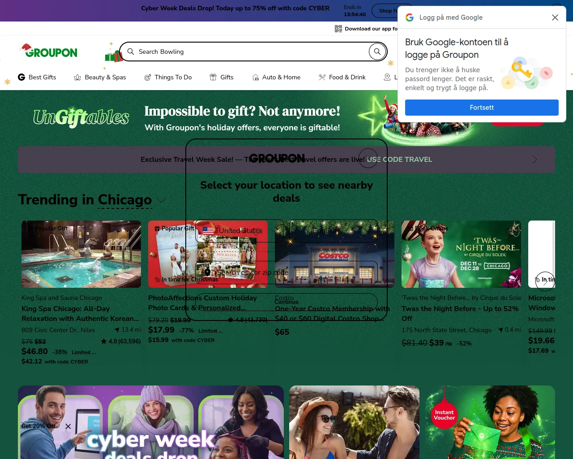573x459 pixels.
Task: Click the Select your location to see nearby deals heading
Action: [286, 192]
